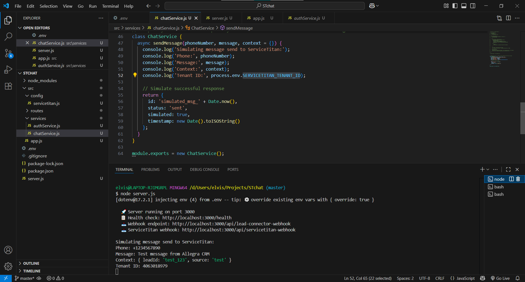Expand the OUTLINE section

31,263
